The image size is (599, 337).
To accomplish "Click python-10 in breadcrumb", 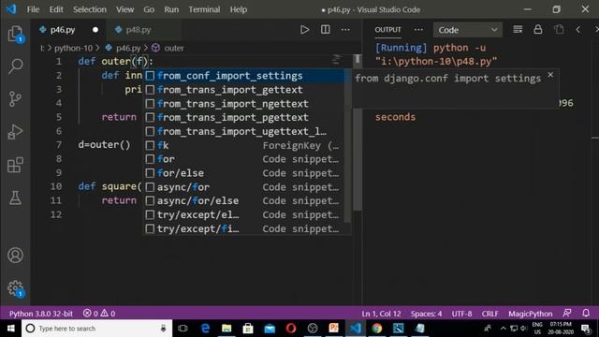I will coord(73,48).
